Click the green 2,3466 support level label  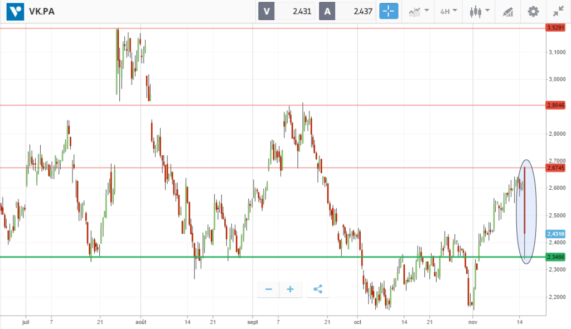555,257
